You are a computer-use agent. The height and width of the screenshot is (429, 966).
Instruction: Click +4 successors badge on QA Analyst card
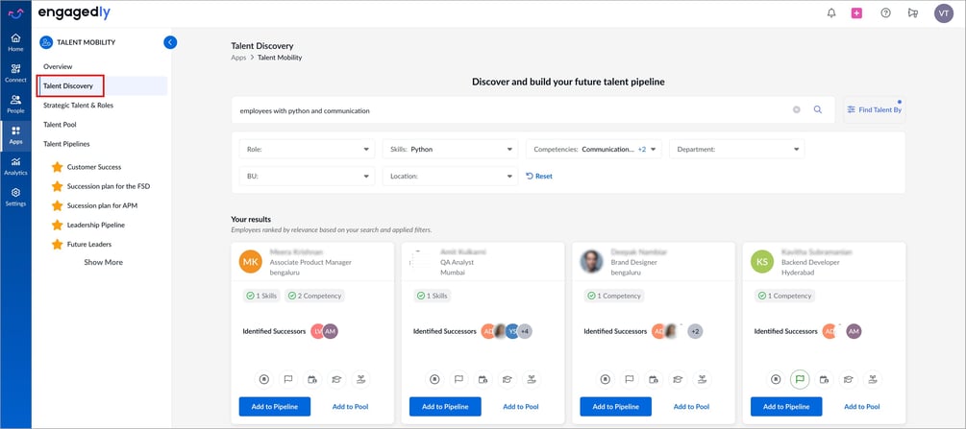[525, 331]
